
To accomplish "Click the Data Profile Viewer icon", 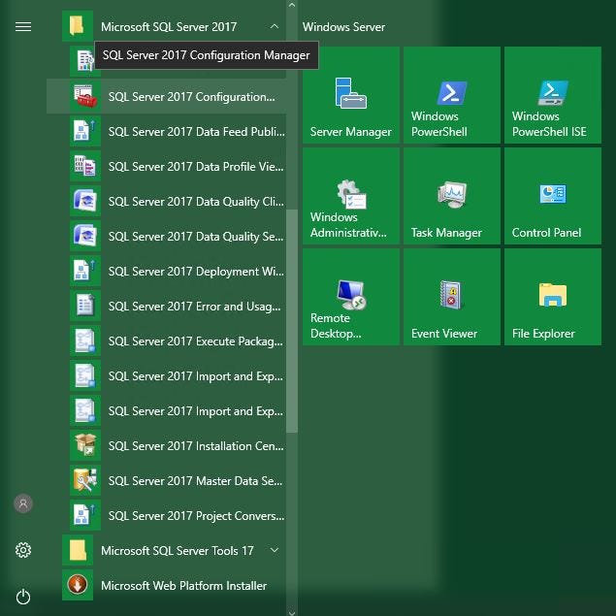I will click(85, 166).
